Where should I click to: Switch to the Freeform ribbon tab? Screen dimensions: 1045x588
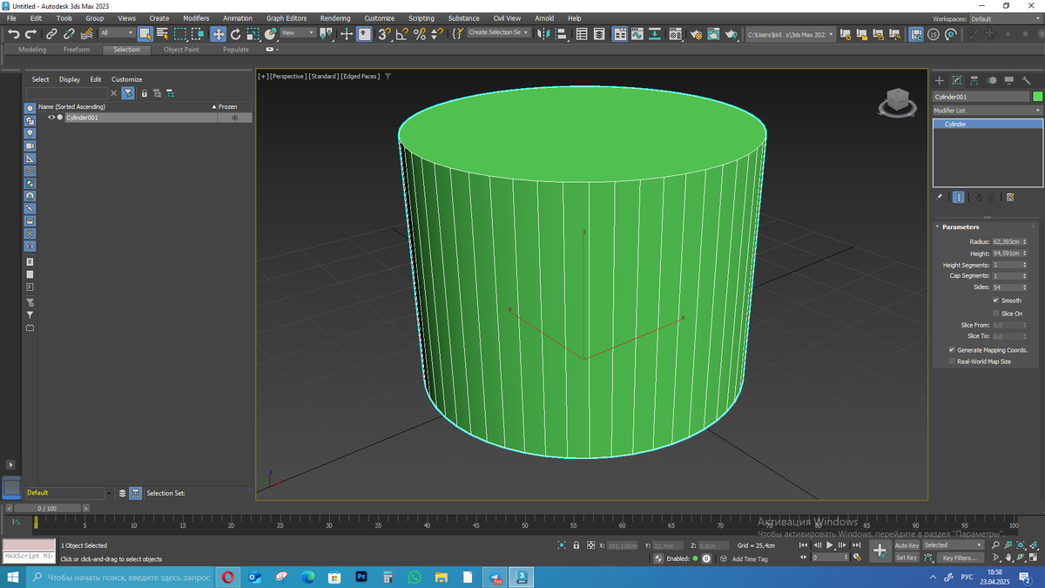pyautogui.click(x=77, y=50)
